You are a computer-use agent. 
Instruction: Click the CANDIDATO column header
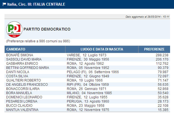point(16,49)
